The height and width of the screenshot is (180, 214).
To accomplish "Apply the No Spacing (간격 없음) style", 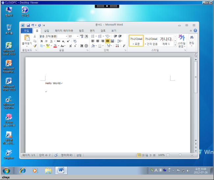I will [x=151, y=41].
